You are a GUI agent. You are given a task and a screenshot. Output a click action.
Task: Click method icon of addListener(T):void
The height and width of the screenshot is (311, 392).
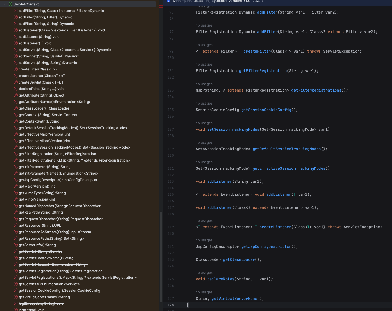16,43
